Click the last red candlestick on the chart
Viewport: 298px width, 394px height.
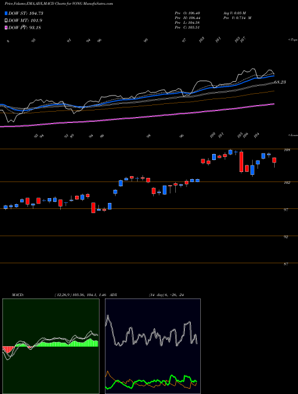click(x=274, y=161)
